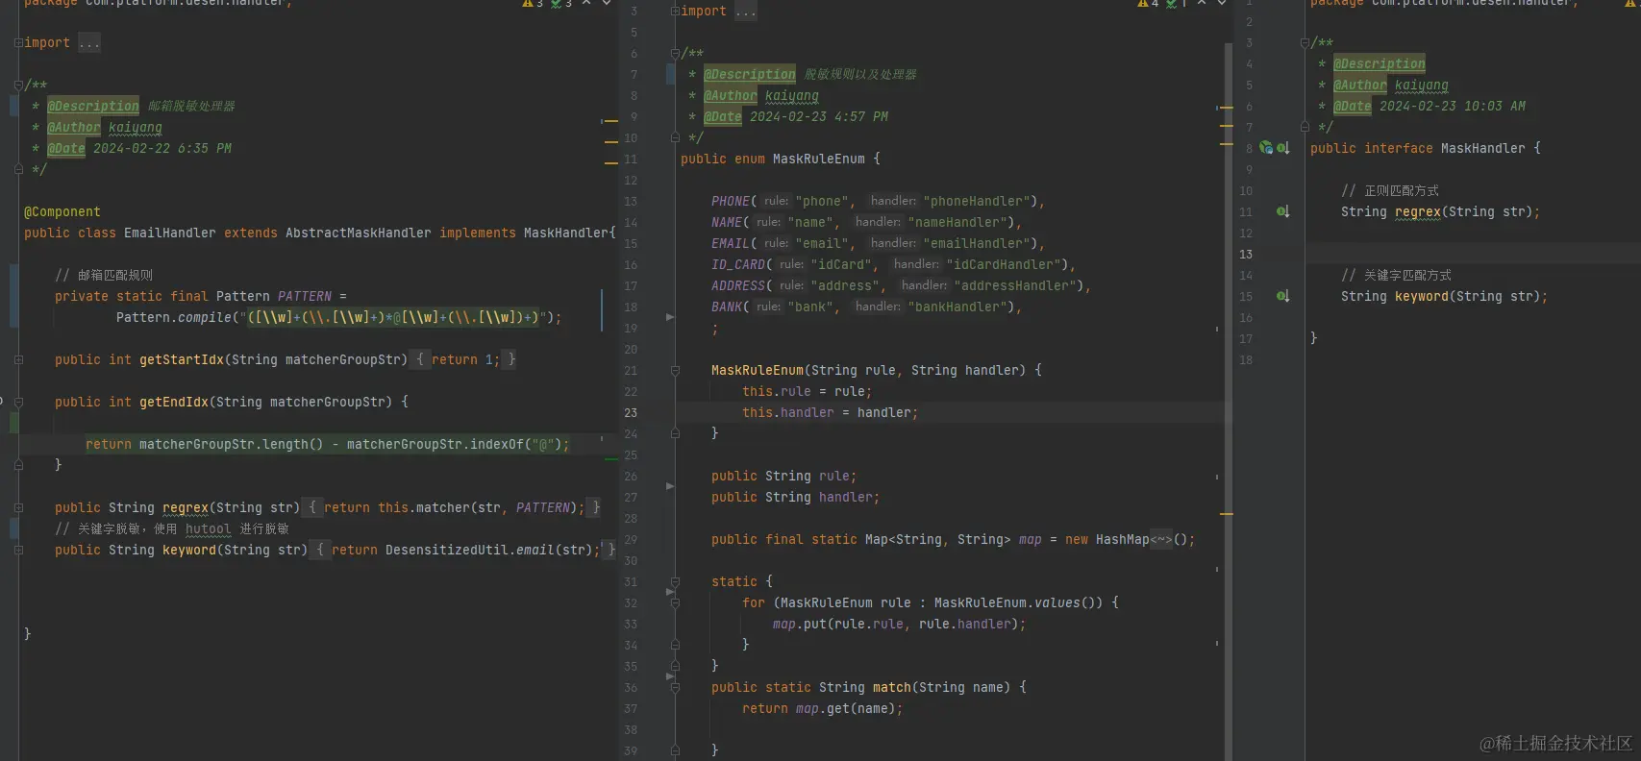Click the folded import ellipsis in MaskRuleEnum
Viewport: 1641px width, 761px height.
(746, 11)
